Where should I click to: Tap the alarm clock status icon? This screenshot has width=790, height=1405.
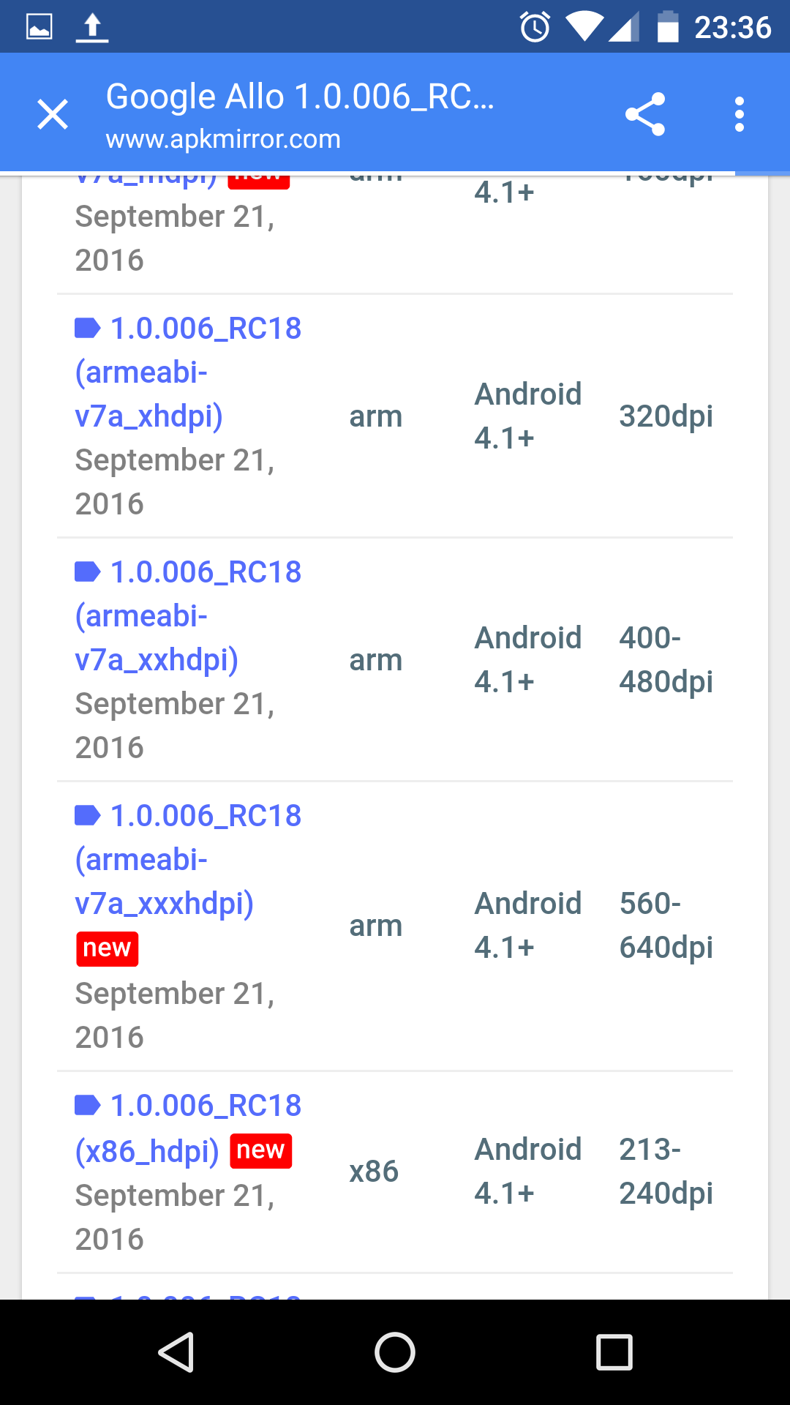[x=535, y=28]
